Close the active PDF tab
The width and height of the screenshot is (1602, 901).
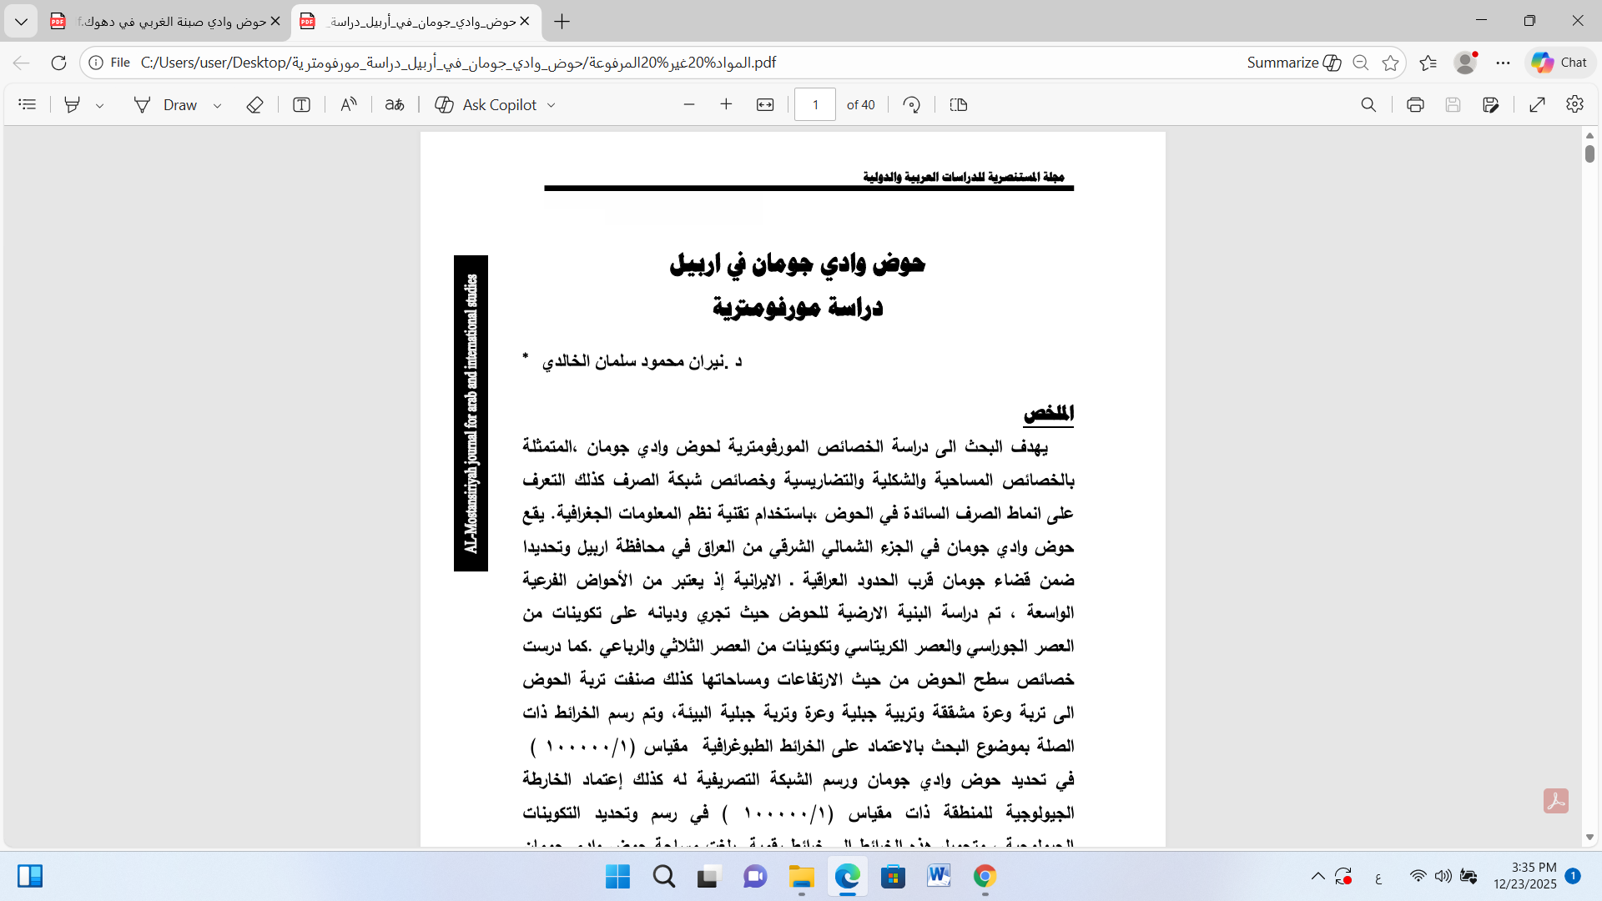(x=524, y=22)
